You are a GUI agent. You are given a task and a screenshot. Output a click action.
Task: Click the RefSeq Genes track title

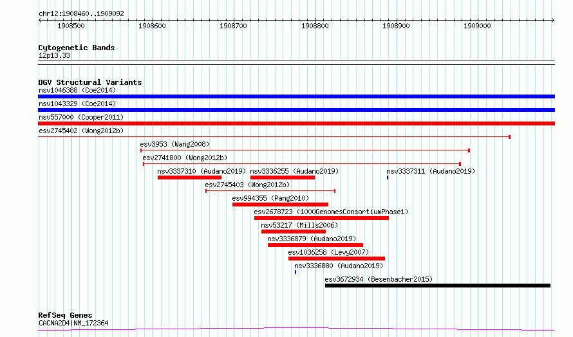coord(65,315)
